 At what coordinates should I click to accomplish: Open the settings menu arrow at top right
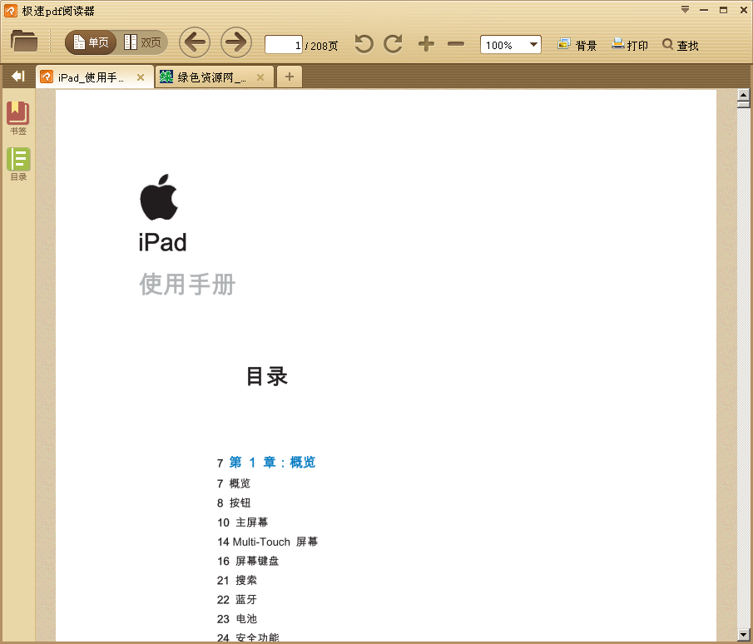tap(686, 10)
